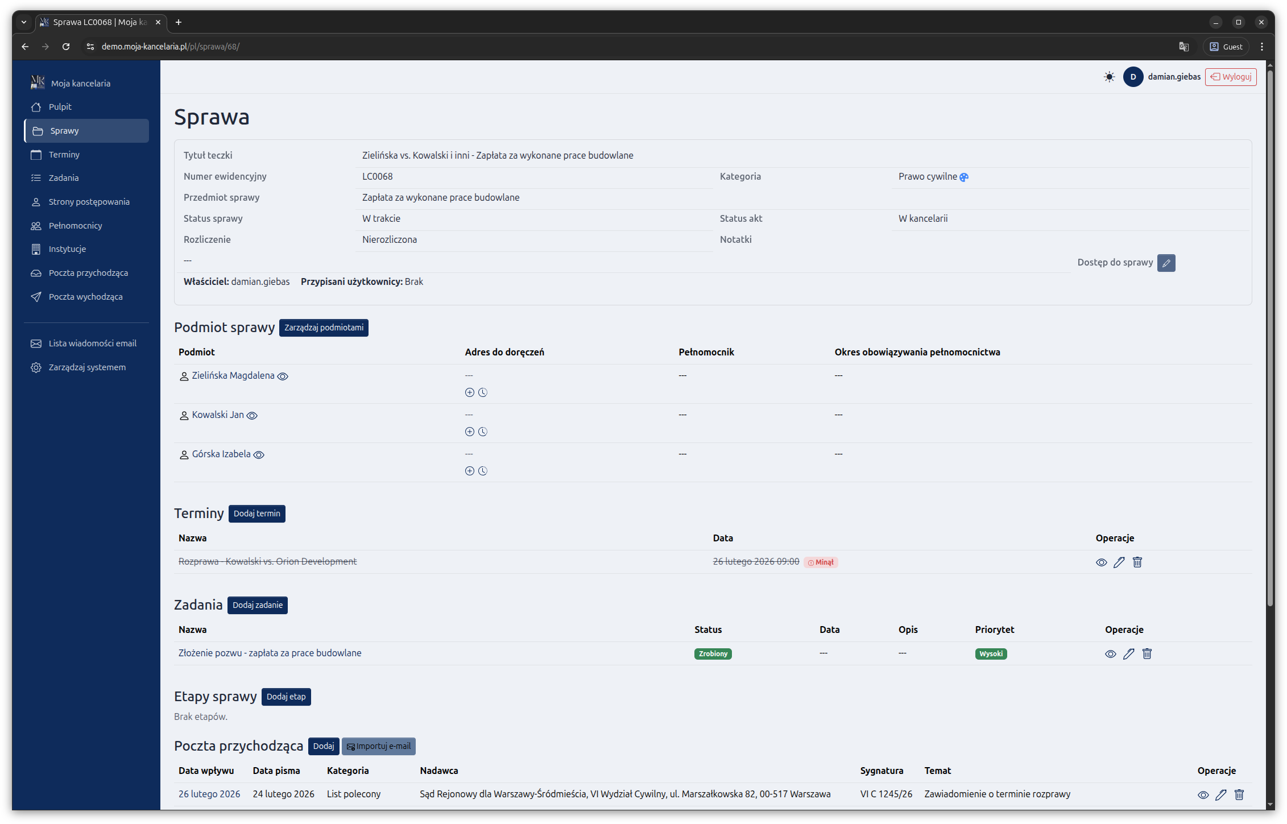Add delivery address for Zielińska Magdalena (plus icon)
Screen dimensions: 1287x824
pyautogui.click(x=469, y=392)
